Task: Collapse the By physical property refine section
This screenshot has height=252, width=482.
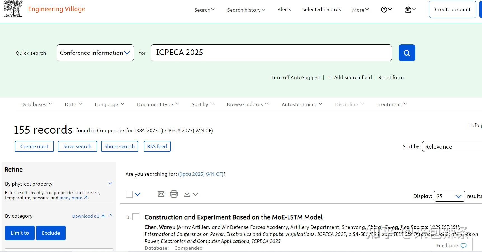Action: click(x=110, y=183)
